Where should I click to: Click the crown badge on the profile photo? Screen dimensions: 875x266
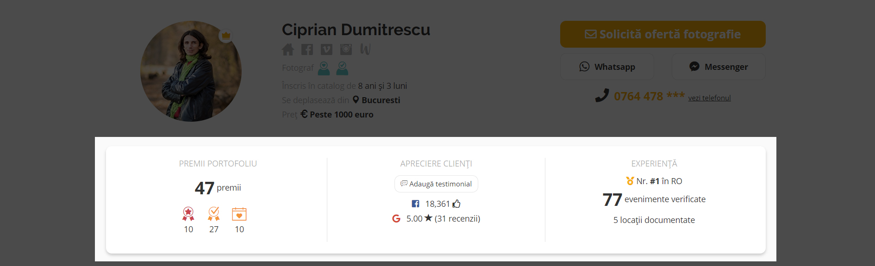point(226,36)
